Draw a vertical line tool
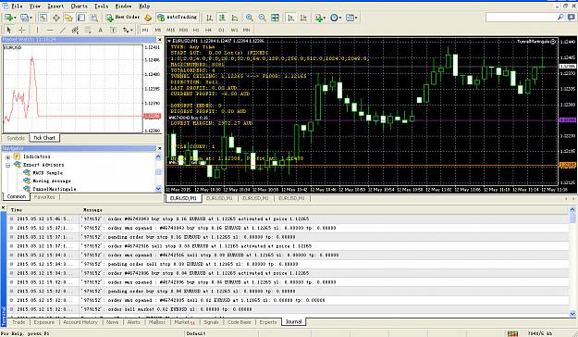This screenshot has width=578, height=337. click(x=37, y=30)
